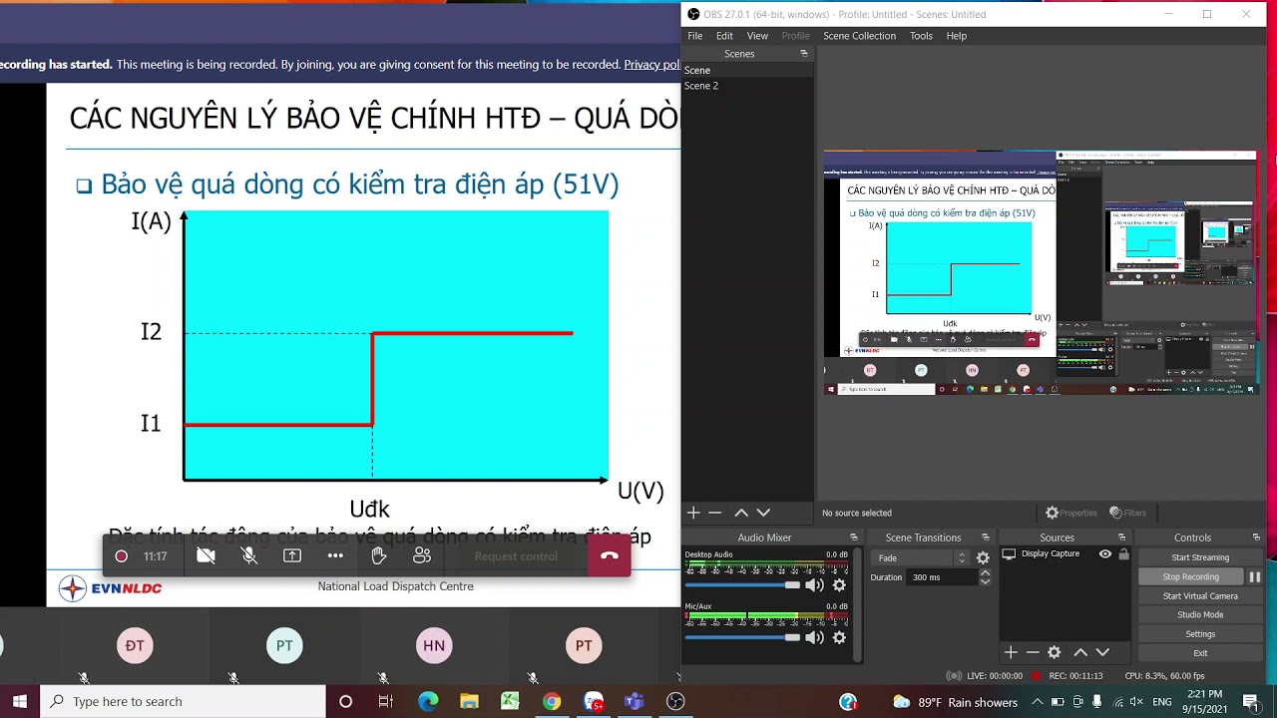Image resolution: width=1277 pixels, height=718 pixels.
Task: Open the Windows Start menu
Action: [20, 701]
